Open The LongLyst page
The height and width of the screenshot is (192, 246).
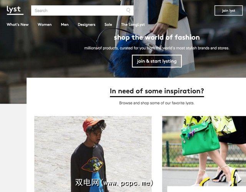coord(133,25)
